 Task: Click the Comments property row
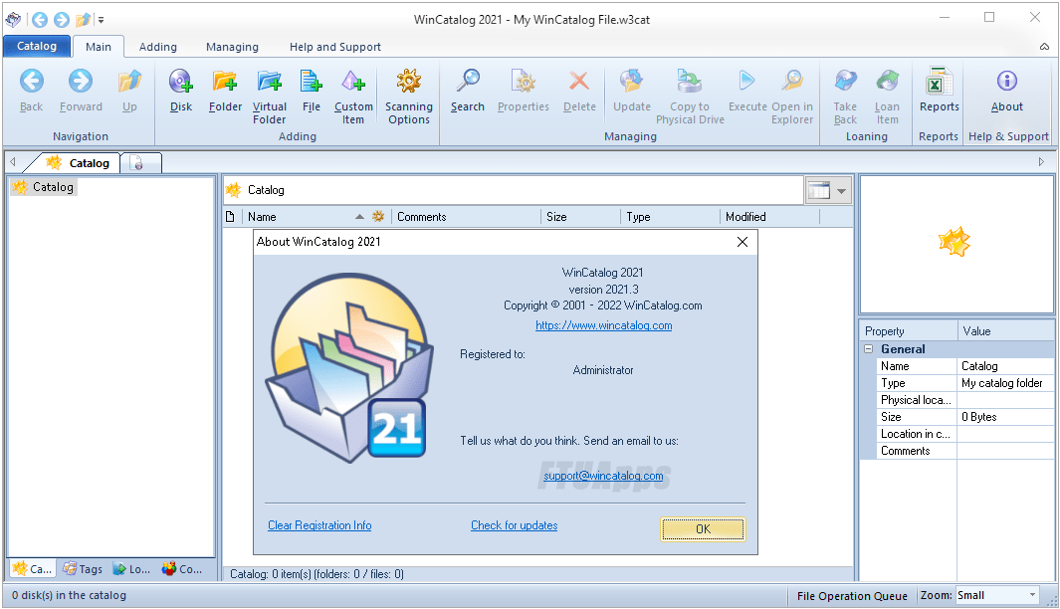pyautogui.click(x=964, y=451)
